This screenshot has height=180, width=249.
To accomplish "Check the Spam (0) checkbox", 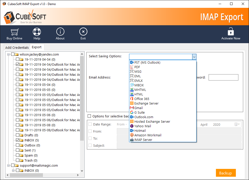I will point(18,155).
